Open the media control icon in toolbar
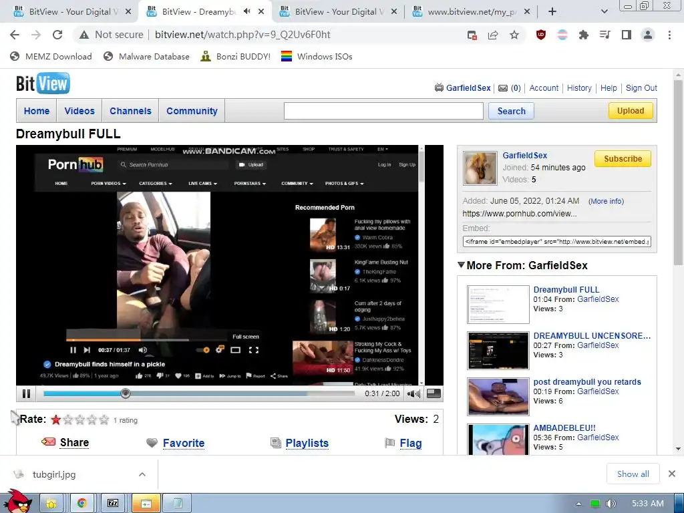This screenshot has width=684, height=513. 605,35
